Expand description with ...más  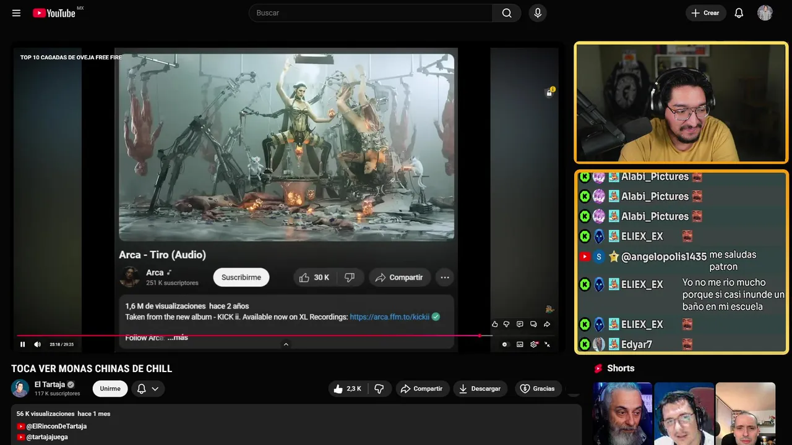178,337
